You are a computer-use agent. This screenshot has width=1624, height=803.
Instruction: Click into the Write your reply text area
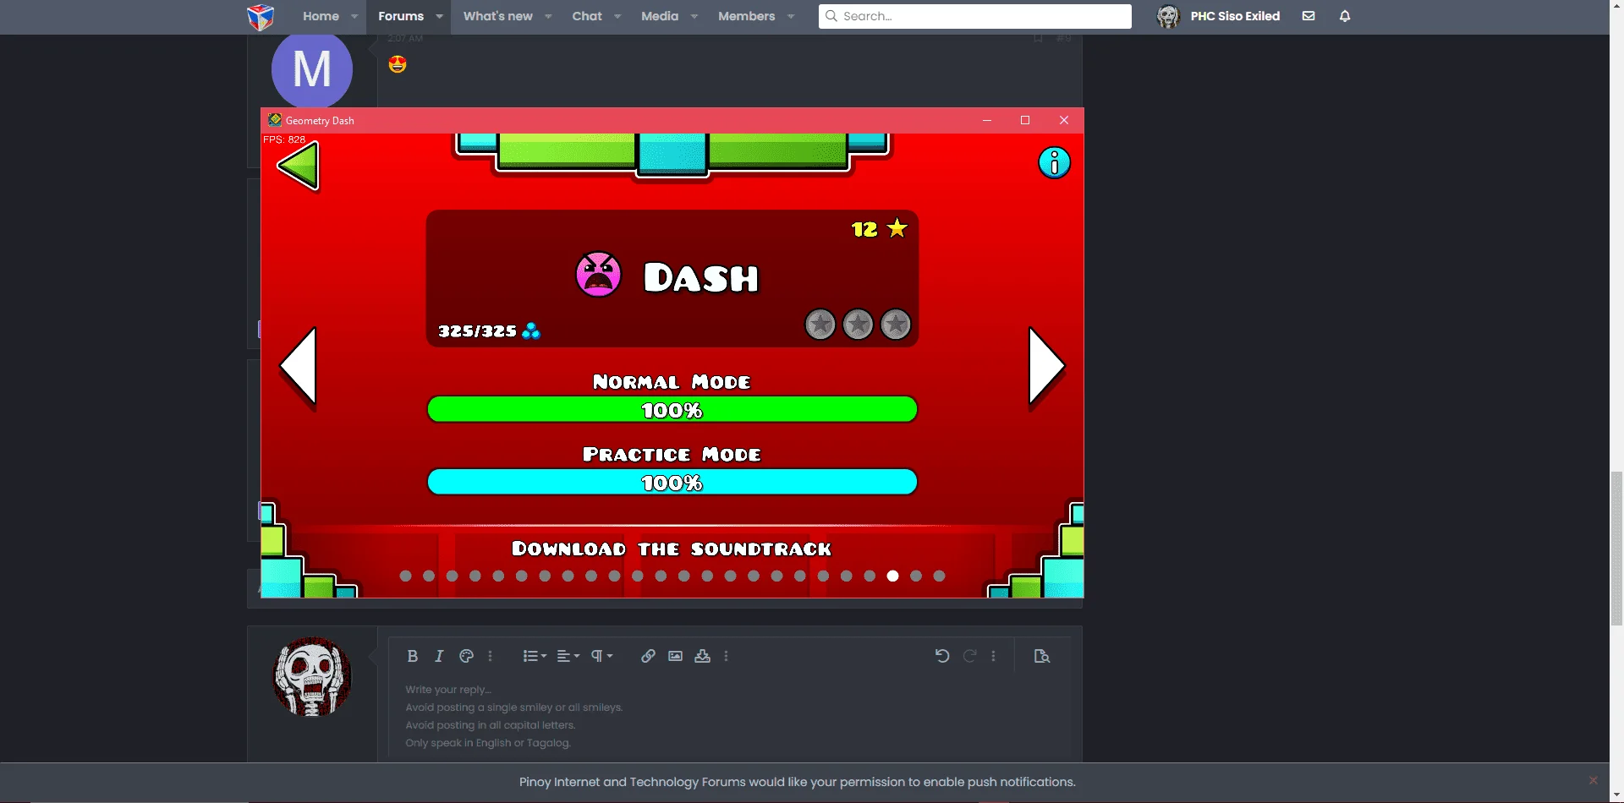click(729, 717)
